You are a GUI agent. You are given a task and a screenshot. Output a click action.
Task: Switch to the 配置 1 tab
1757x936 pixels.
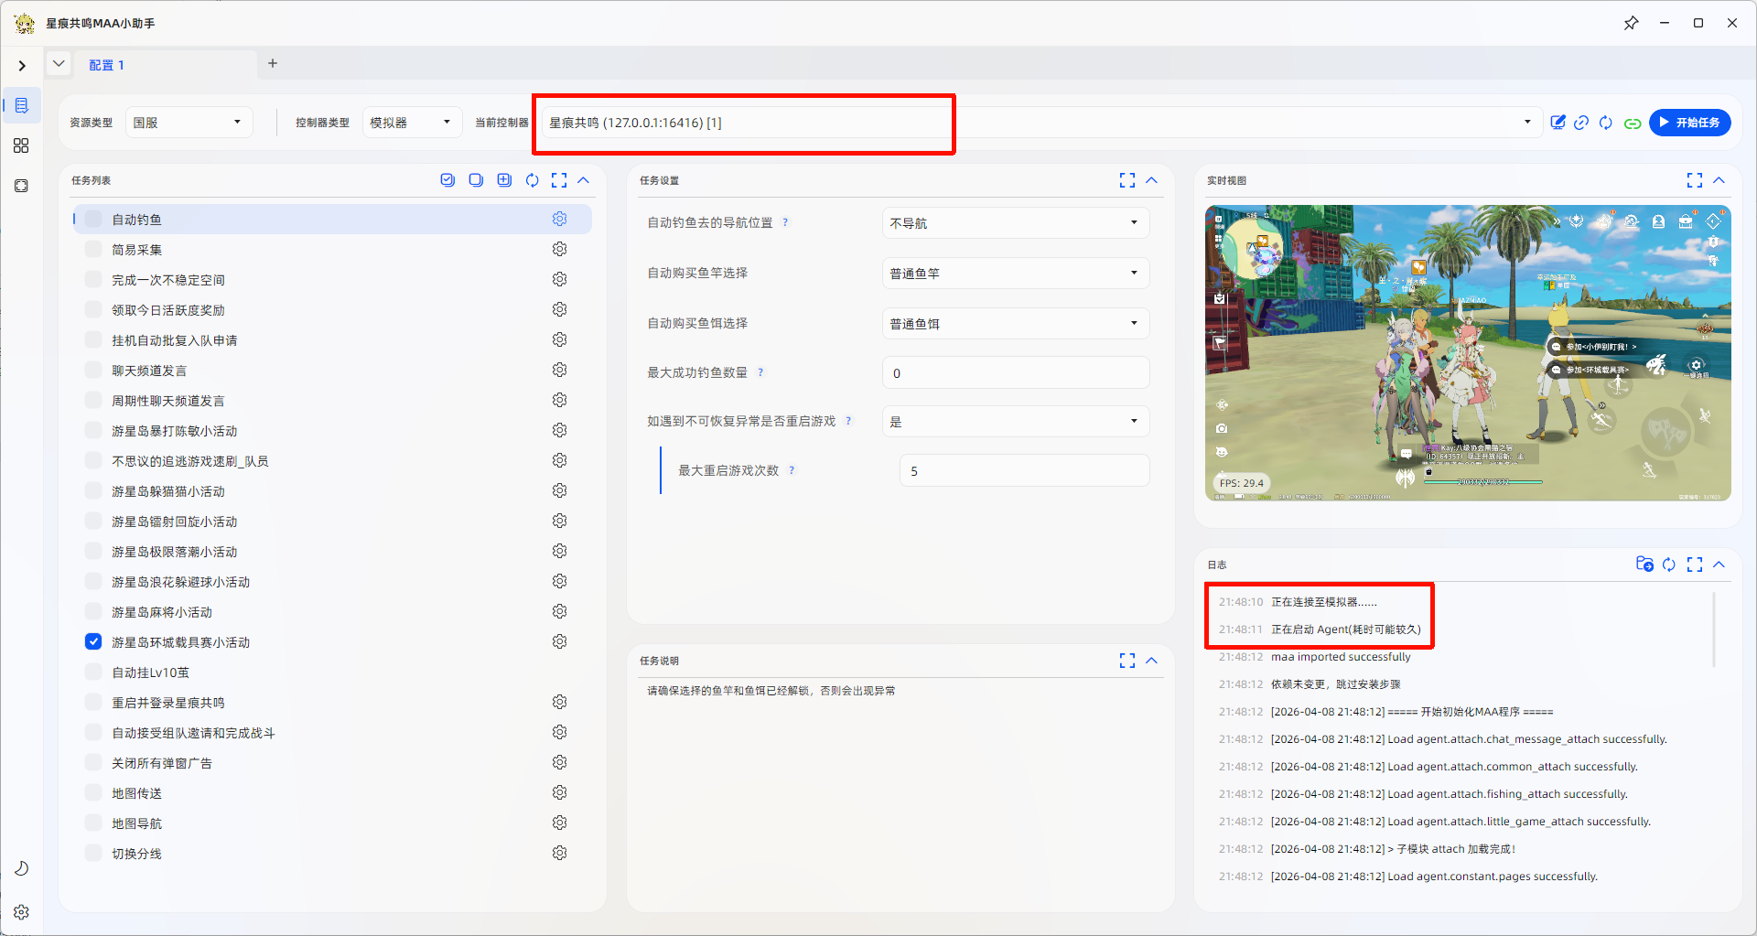106,65
